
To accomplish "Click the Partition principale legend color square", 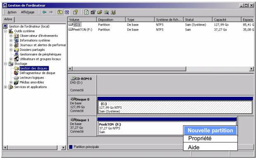I will [x=71, y=147].
